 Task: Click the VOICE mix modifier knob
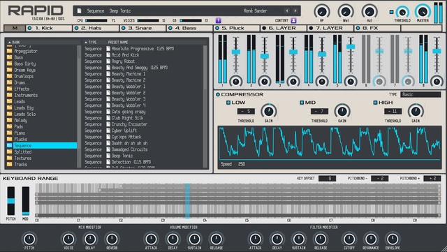coord(68,239)
